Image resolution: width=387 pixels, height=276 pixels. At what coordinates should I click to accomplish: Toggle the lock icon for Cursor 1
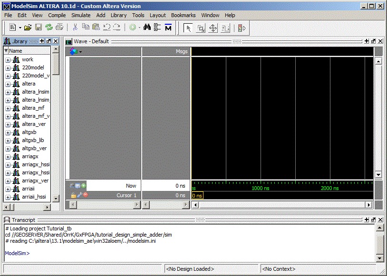tap(74, 195)
